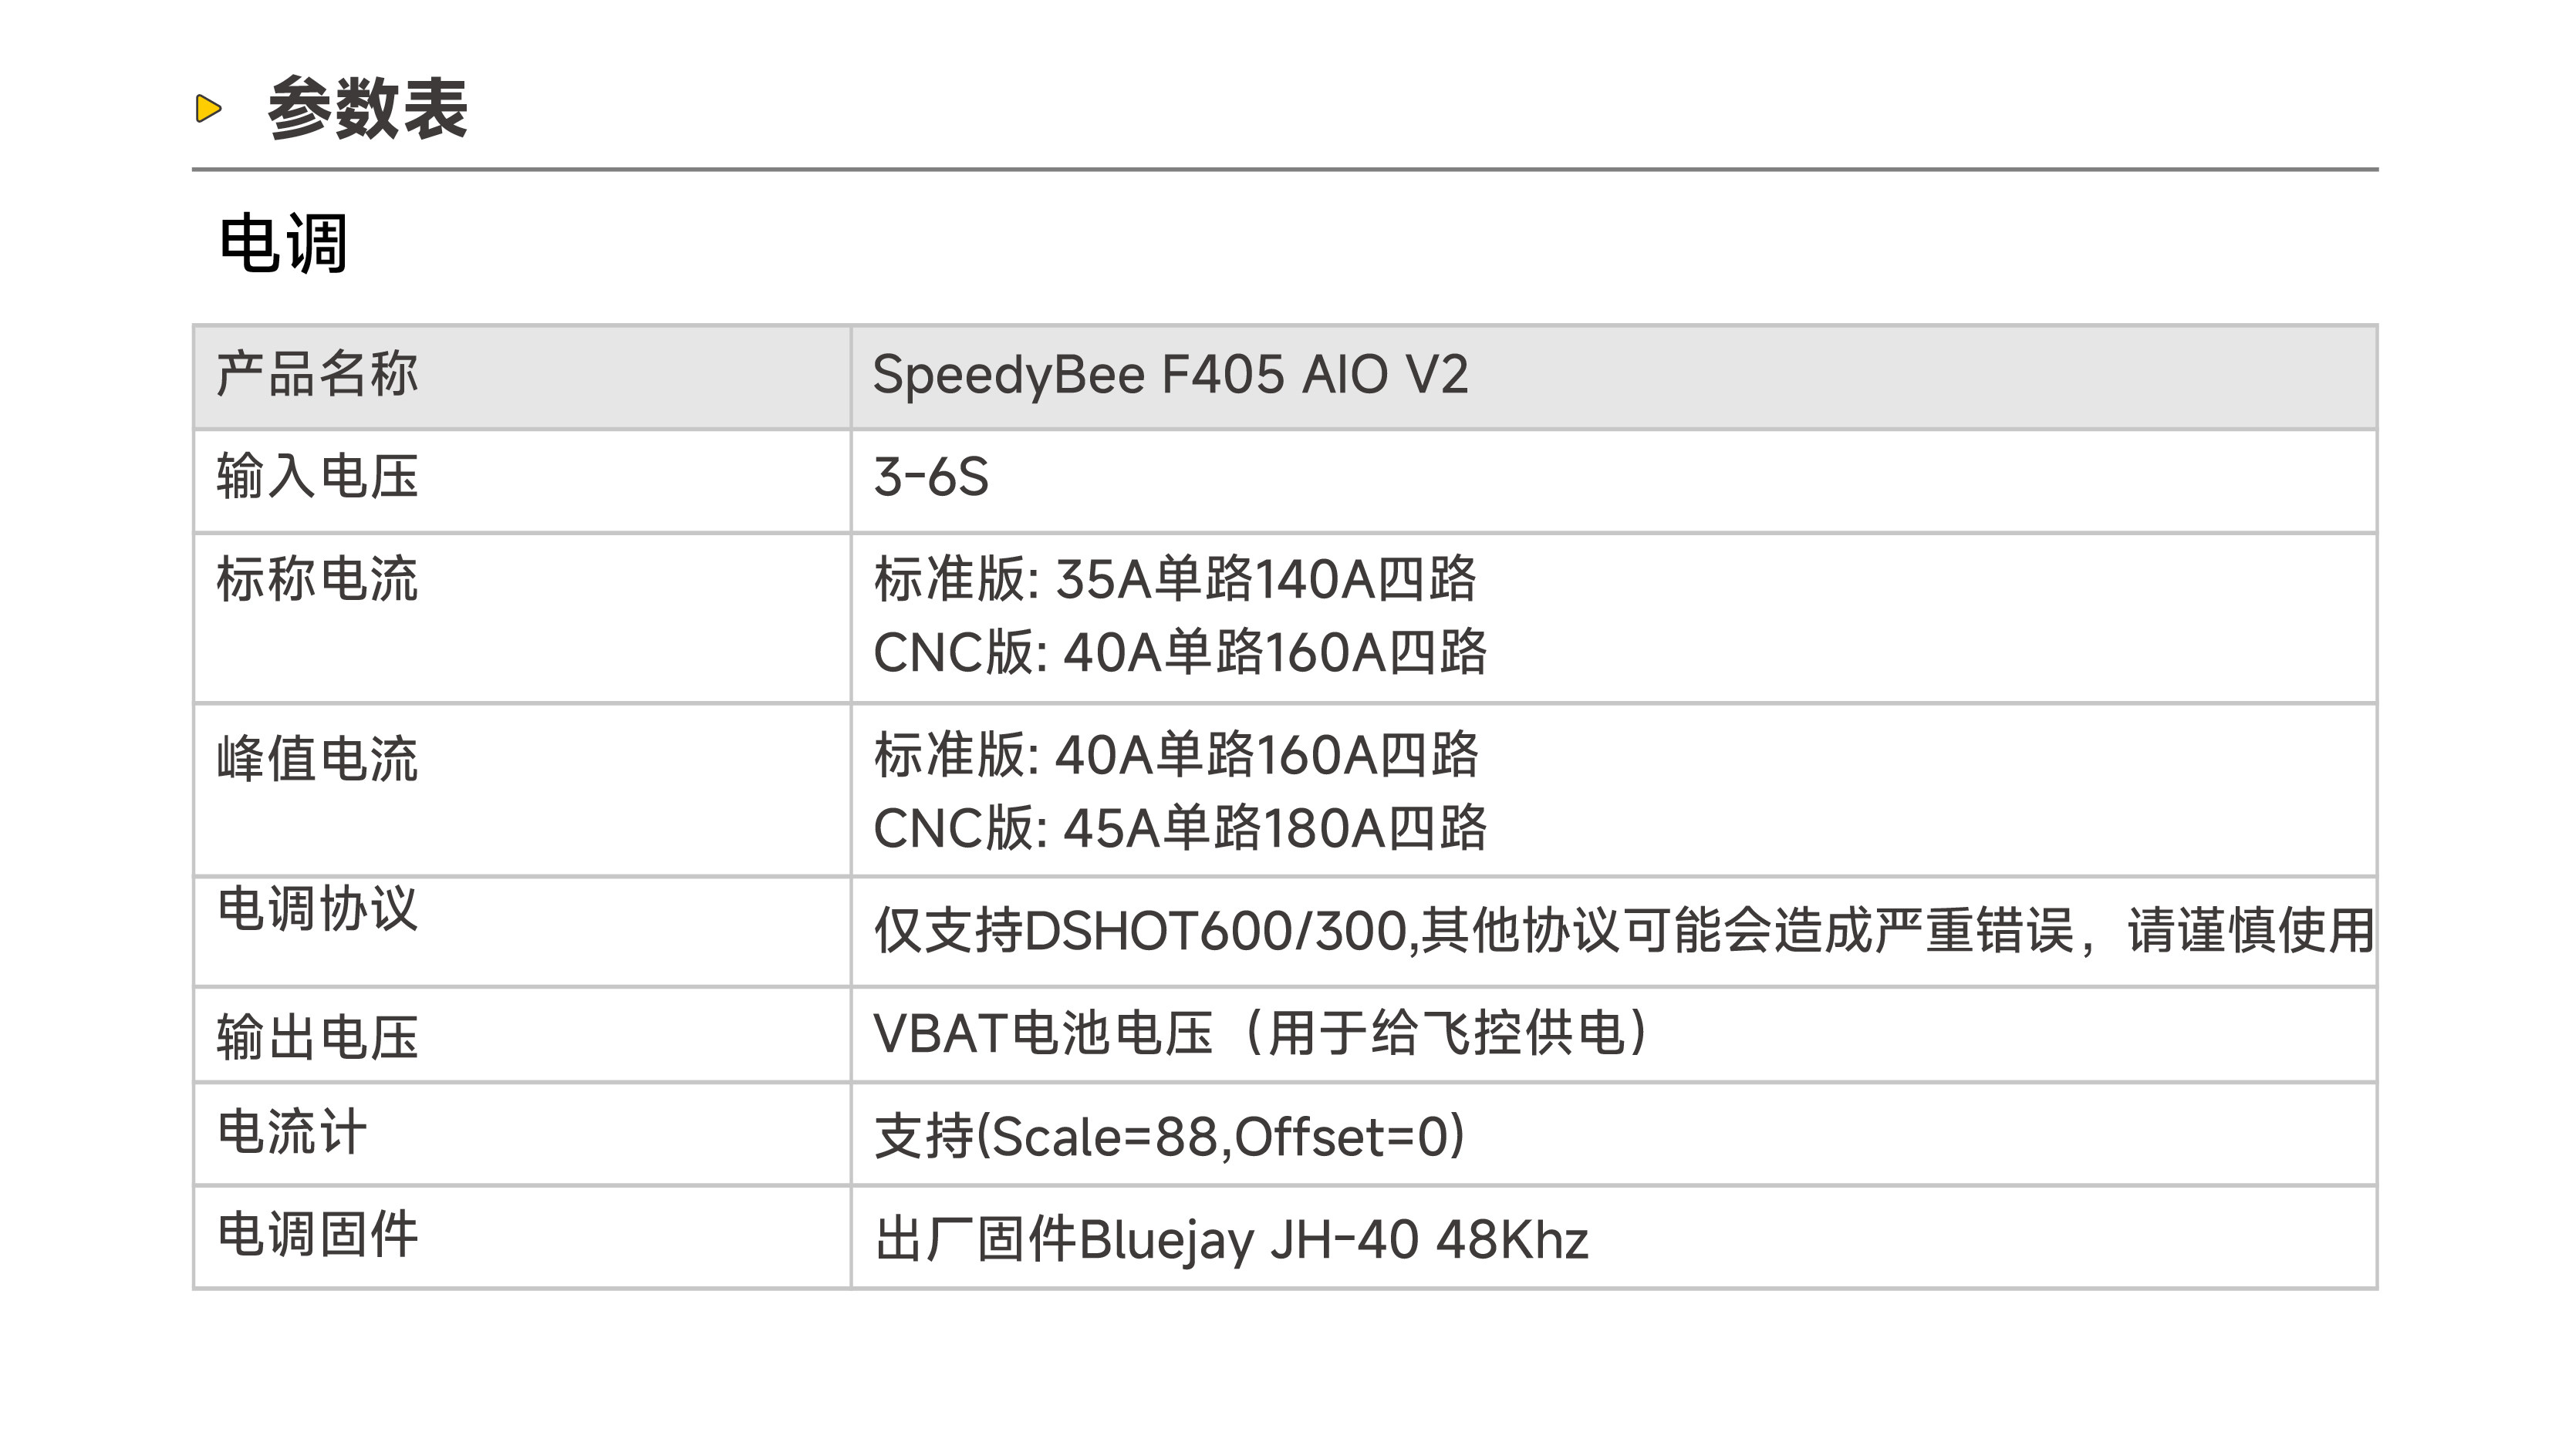2552x1456 pixels.
Task: Select the CNC版 45A单路180A四路 line
Action: [x=1180, y=829]
